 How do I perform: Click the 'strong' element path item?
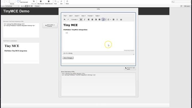70,53
